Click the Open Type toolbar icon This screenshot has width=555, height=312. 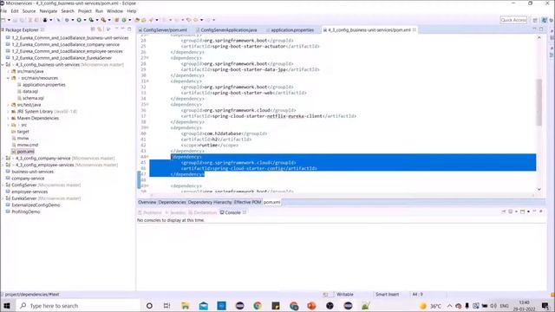[x=137, y=20]
